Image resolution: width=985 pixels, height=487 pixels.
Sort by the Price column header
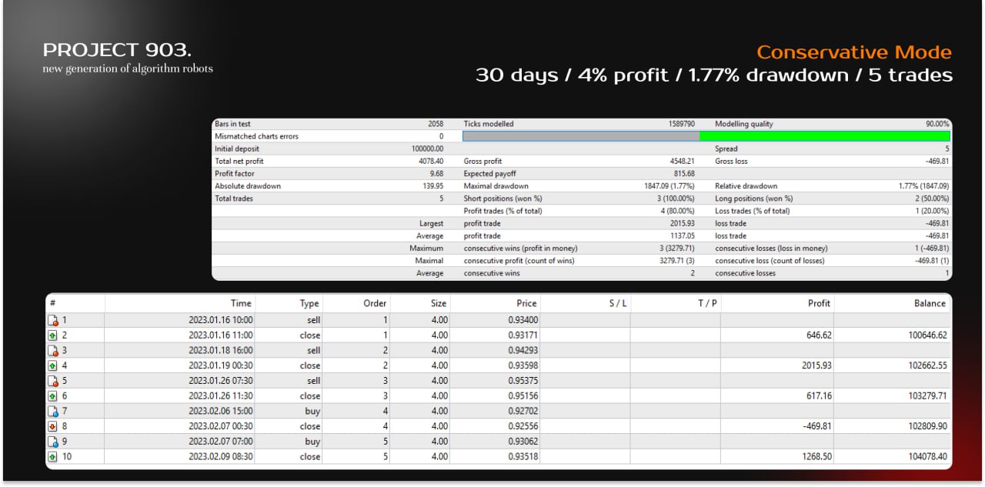(526, 303)
